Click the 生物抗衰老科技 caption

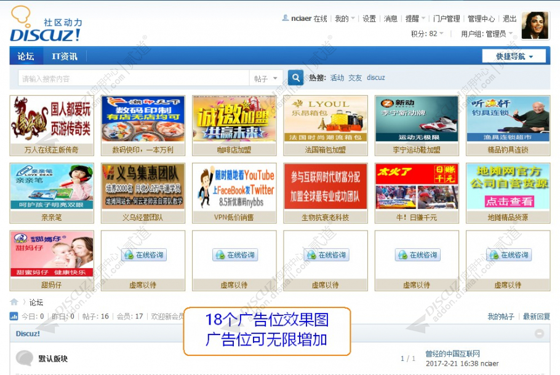coord(326,217)
